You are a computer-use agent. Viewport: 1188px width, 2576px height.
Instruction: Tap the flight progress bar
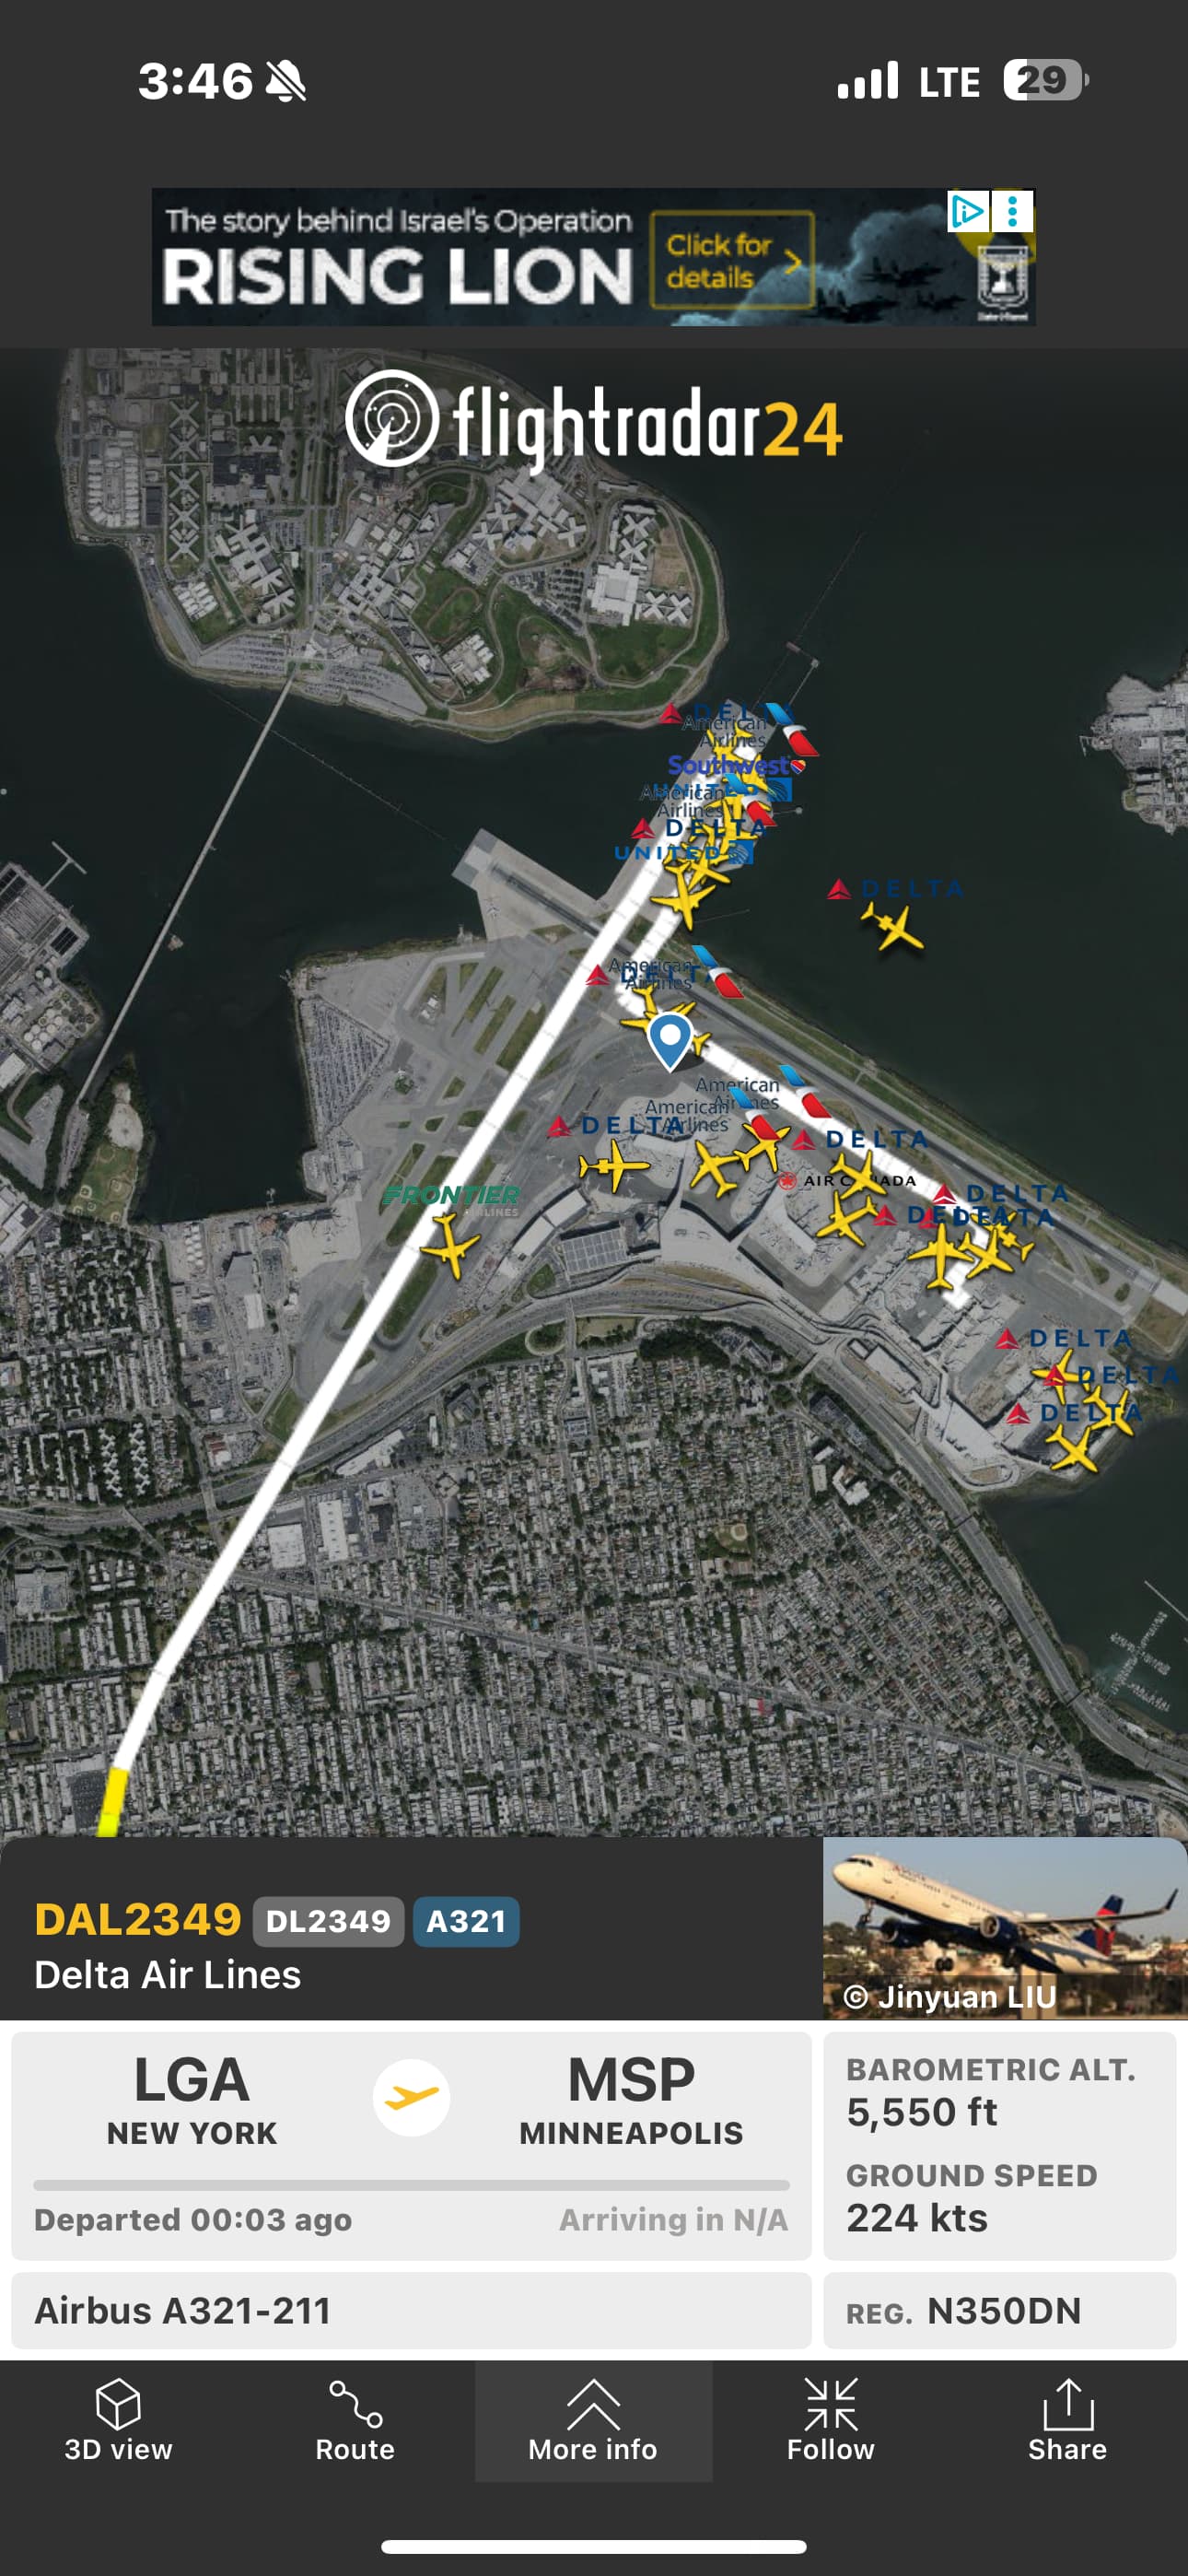(411, 2185)
